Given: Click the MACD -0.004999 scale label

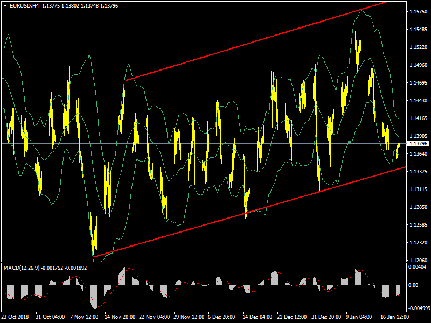Looking at the screenshot, I should point(419,308).
